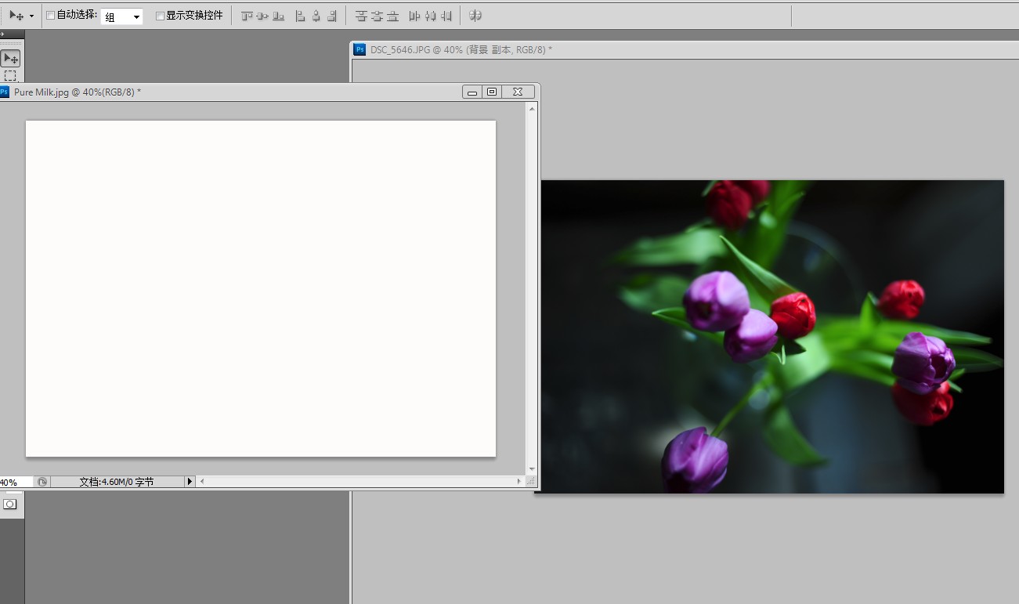
Task: Close the Pure Milk.jpg document window
Action: coord(518,92)
